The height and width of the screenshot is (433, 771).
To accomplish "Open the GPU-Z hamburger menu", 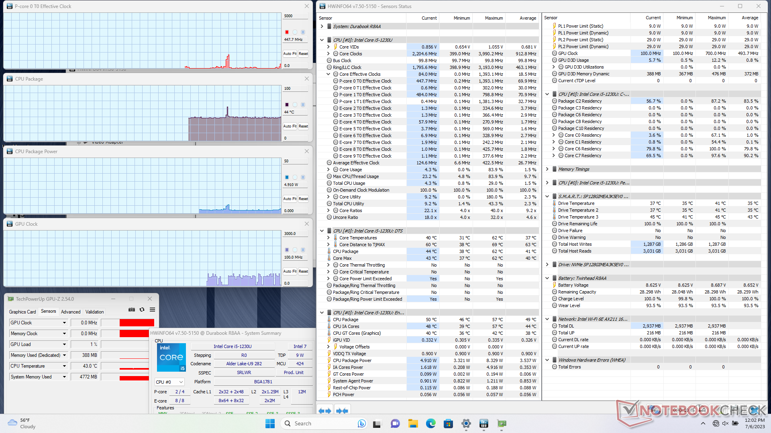I will 153,310.
